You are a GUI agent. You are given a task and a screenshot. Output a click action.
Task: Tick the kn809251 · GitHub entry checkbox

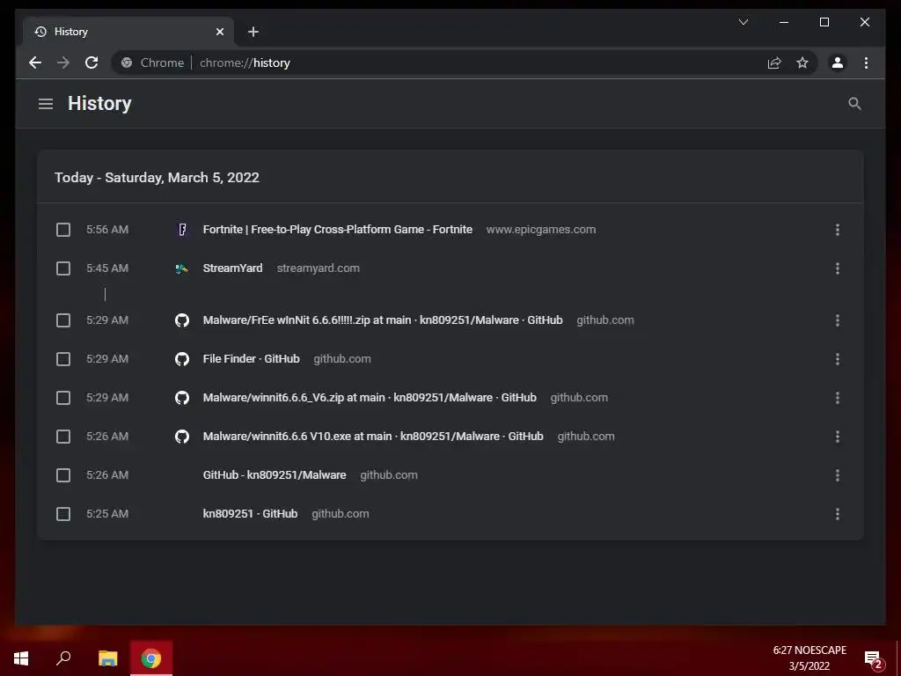click(x=63, y=514)
